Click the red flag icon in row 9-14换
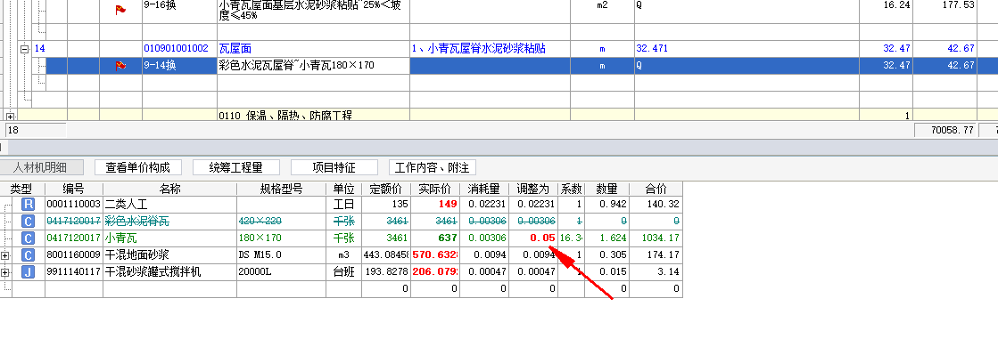Screen dimensions: 998x339 (120, 65)
